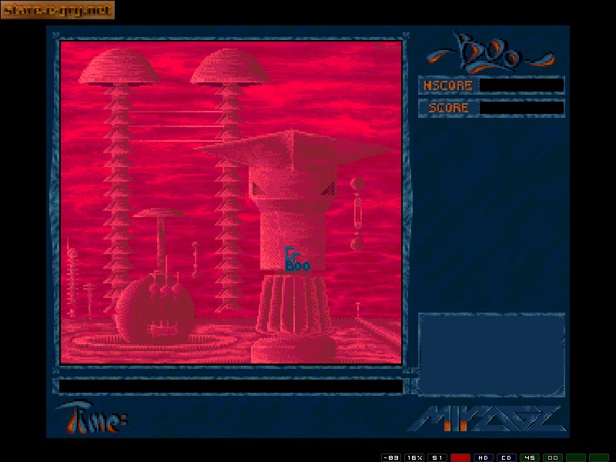Image resolution: width=616 pixels, height=462 pixels.
Task: Click the black time progress bar
Action: tap(231, 386)
